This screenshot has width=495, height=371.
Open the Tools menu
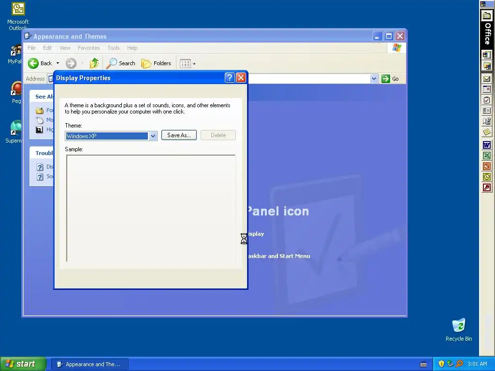click(113, 48)
